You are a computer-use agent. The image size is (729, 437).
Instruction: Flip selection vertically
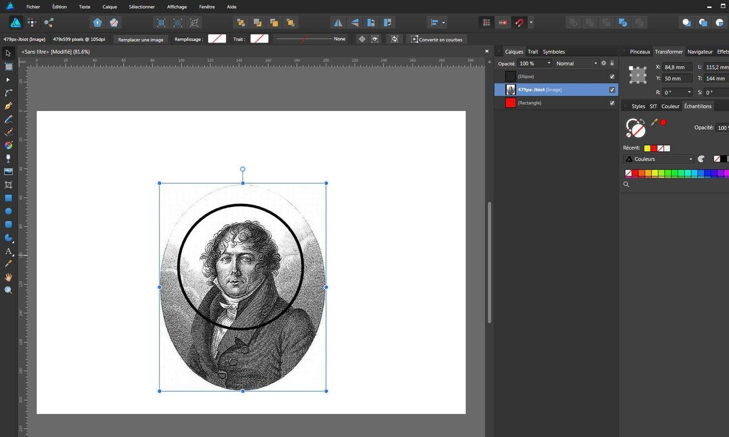pos(355,23)
